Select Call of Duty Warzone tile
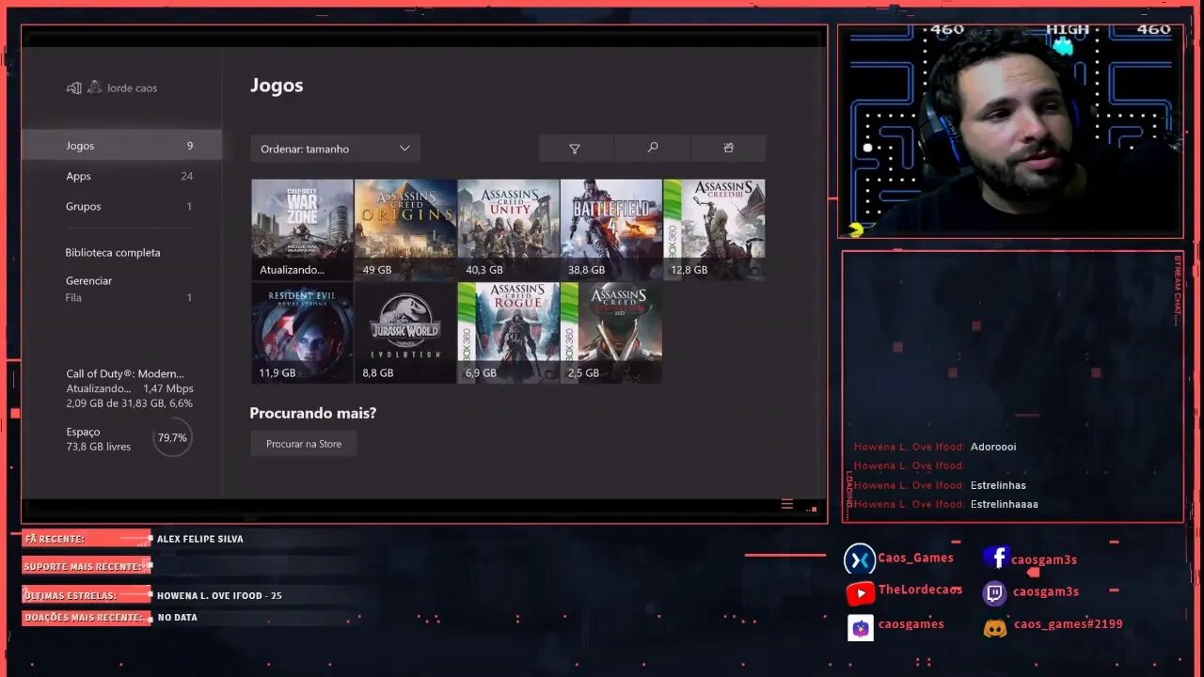This screenshot has width=1204, height=677. (302, 229)
